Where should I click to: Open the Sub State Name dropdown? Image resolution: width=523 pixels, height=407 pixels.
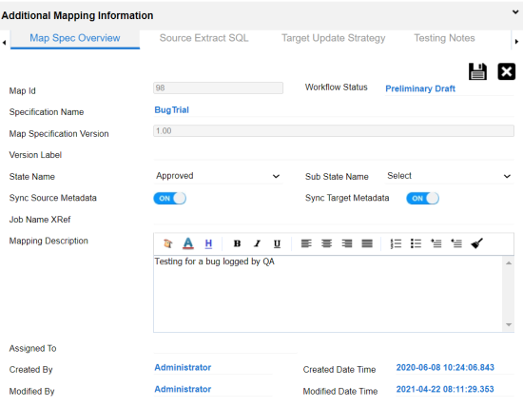[449, 176]
